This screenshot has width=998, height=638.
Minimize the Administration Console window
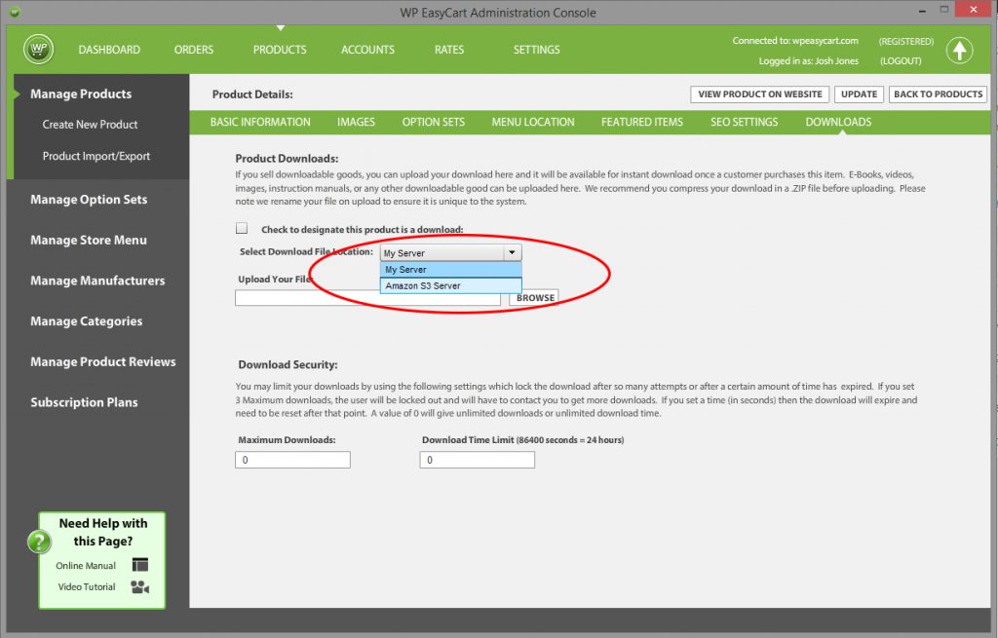point(922,10)
